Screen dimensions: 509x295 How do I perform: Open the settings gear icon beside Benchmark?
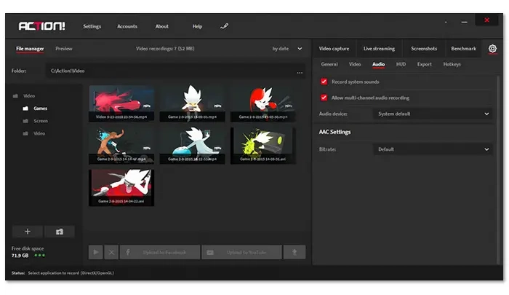[x=492, y=49]
